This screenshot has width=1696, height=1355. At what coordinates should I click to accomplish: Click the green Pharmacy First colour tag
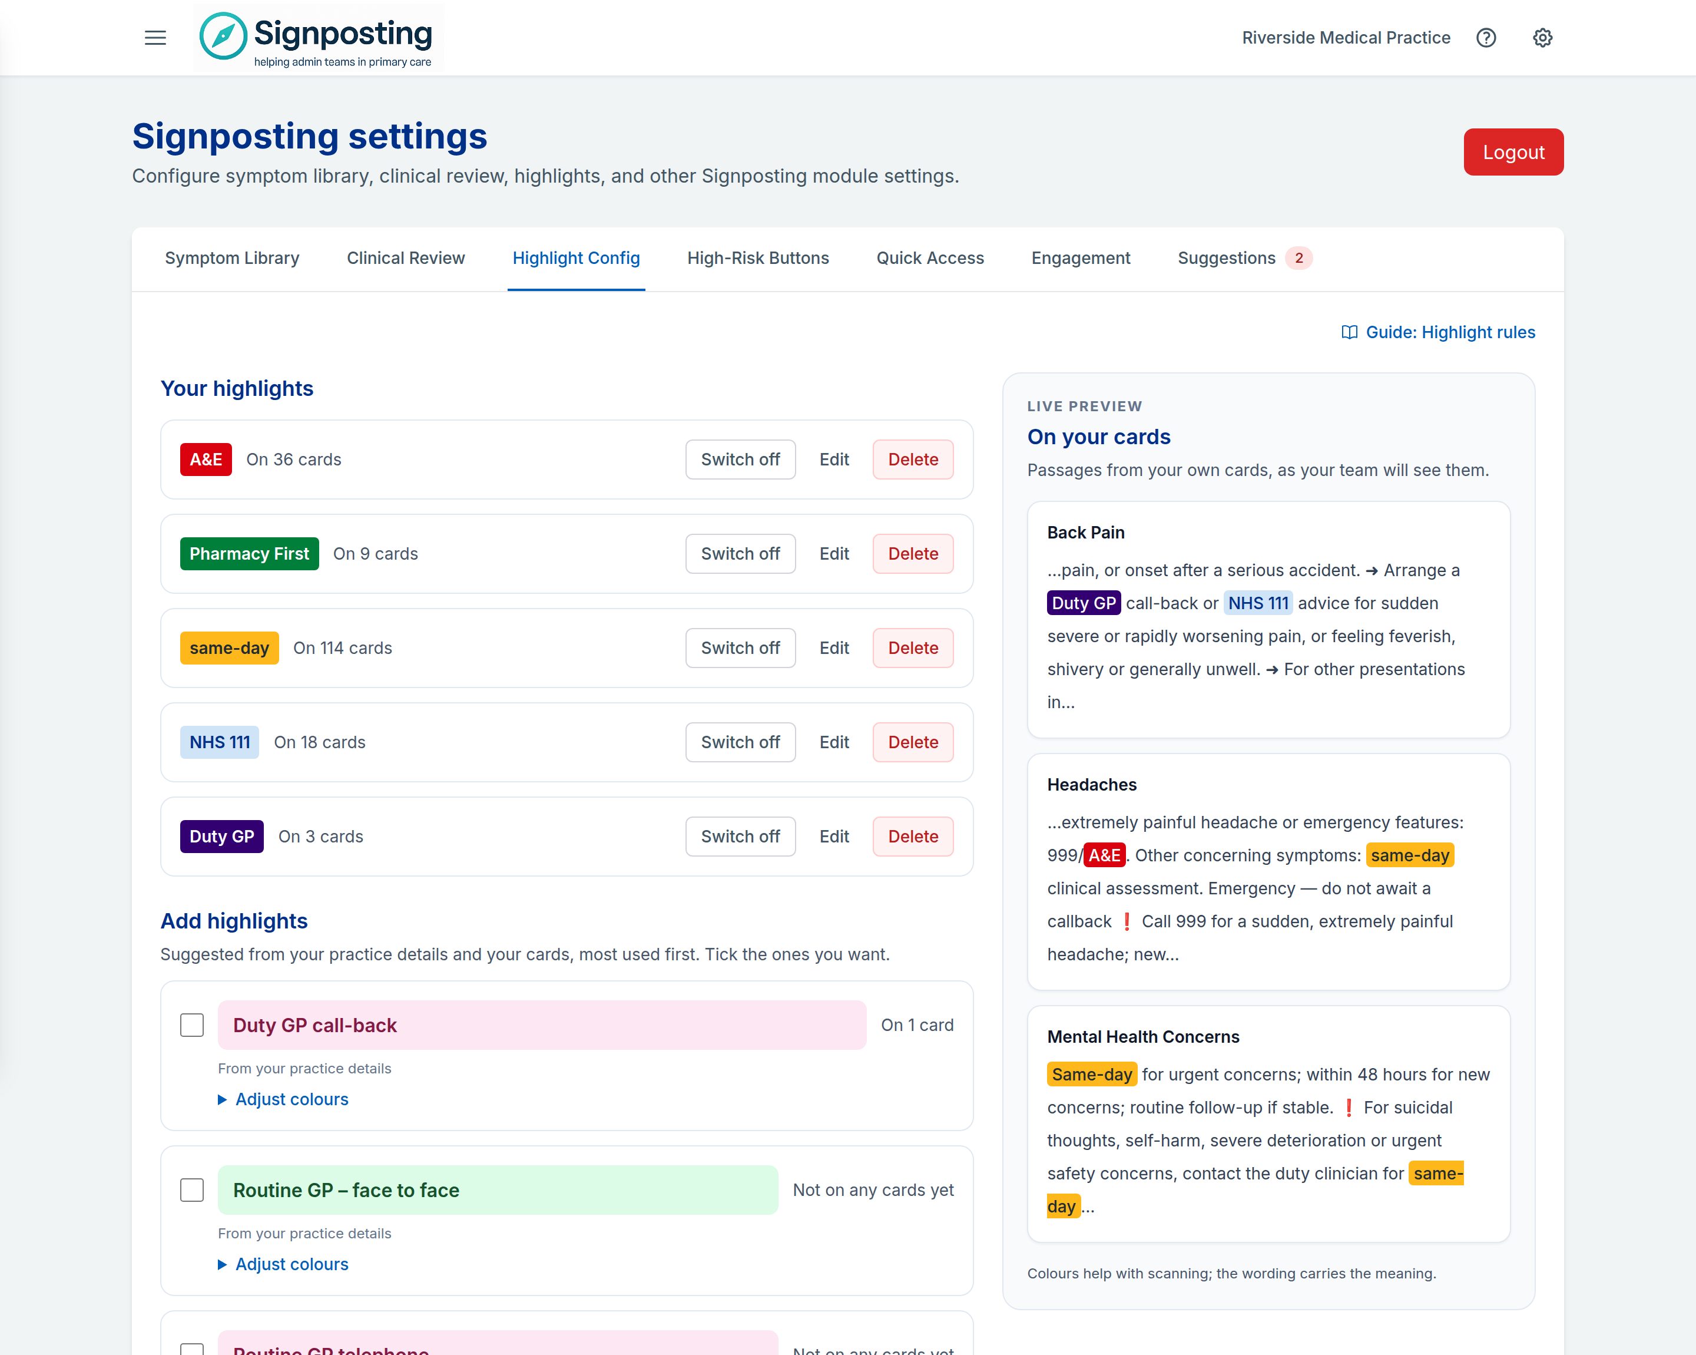249,554
